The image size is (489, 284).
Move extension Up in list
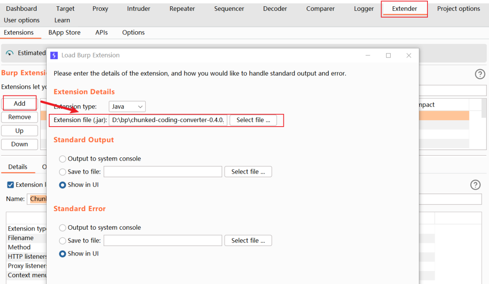[19, 131]
